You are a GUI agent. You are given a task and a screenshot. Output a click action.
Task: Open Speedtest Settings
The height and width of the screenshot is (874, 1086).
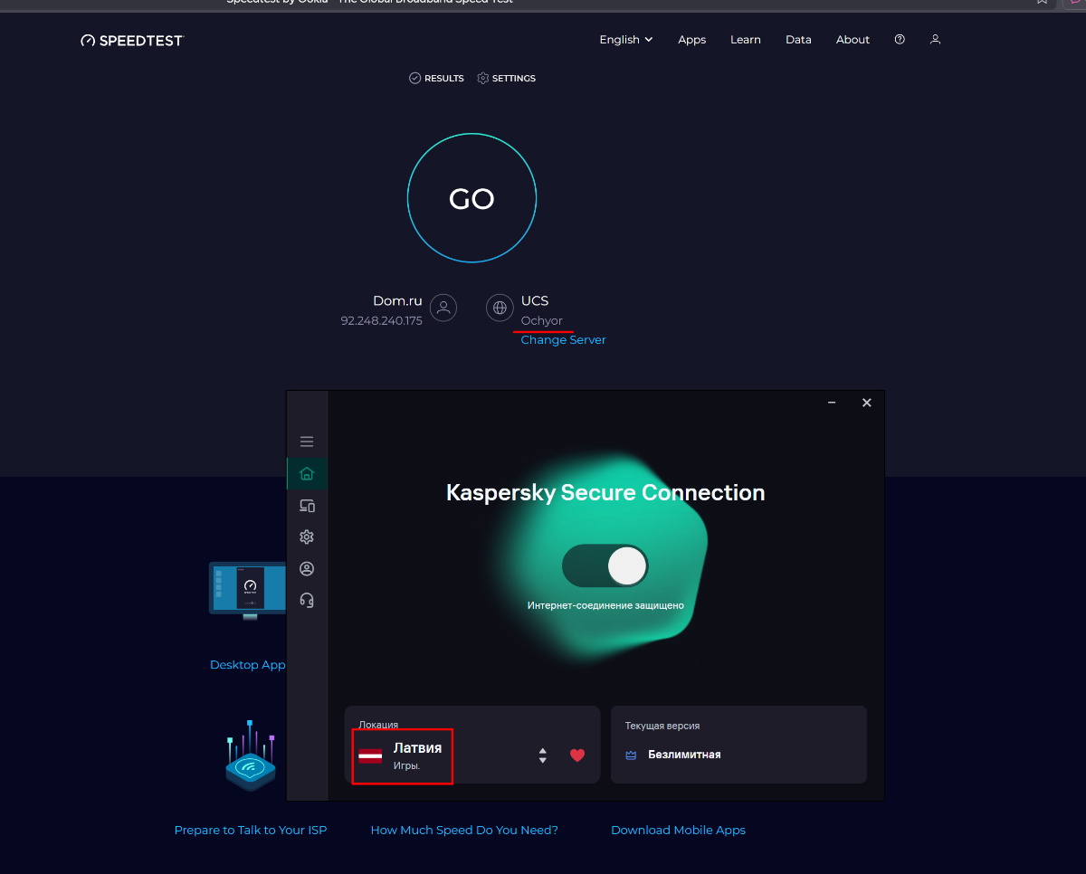507,79
